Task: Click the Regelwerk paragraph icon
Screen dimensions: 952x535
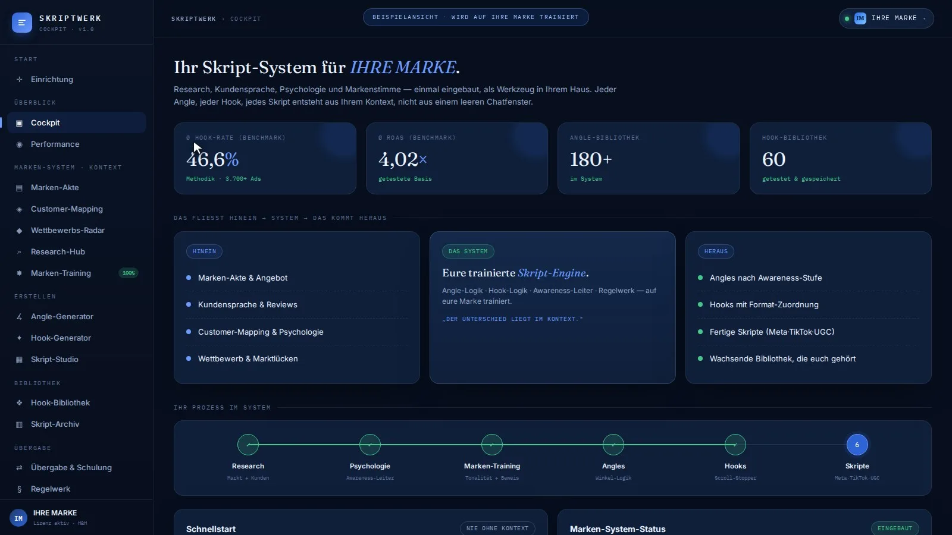Action: (19, 489)
